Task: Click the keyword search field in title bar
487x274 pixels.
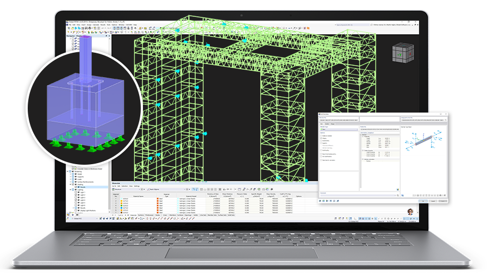Action: [353, 24]
